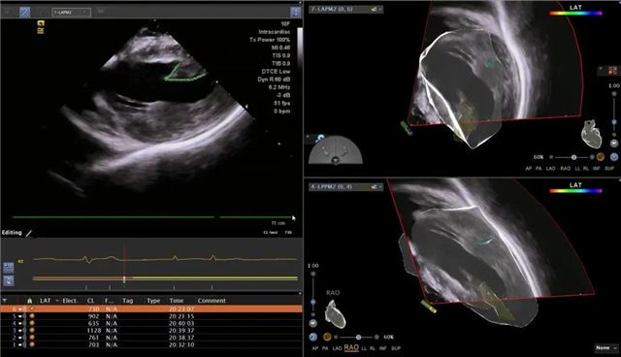Switch the upper viewer to LAO view

(x=550, y=169)
